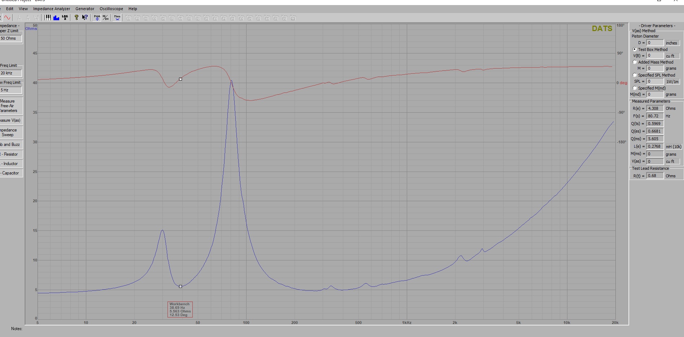Select memory slot 1 toolbar icon
The height and width of the screenshot is (337, 684).
pos(128,17)
